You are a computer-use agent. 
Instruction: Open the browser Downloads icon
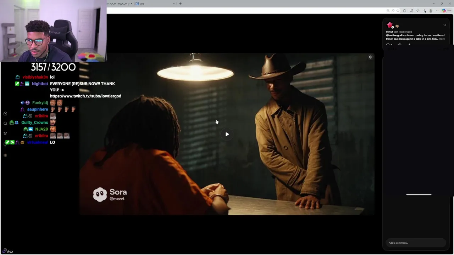pos(425,11)
